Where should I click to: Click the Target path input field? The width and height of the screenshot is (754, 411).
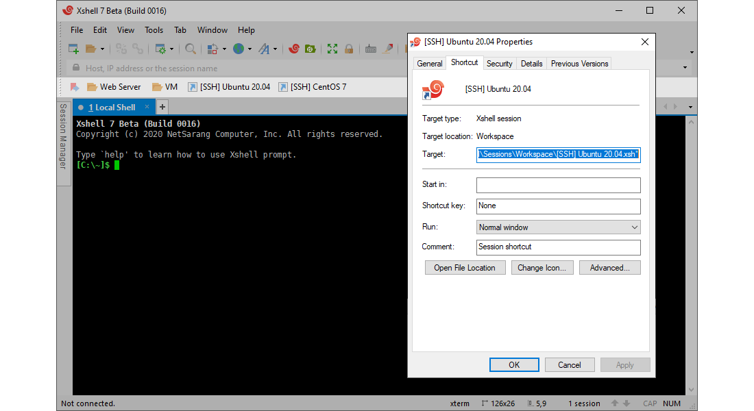[558, 154]
